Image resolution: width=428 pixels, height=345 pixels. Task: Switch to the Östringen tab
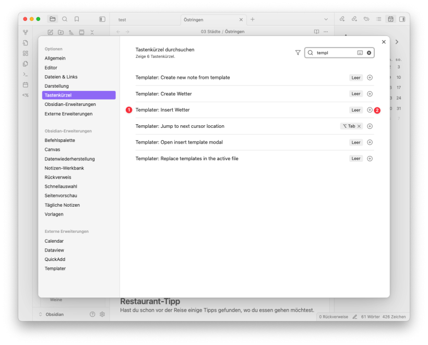(213, 20)
